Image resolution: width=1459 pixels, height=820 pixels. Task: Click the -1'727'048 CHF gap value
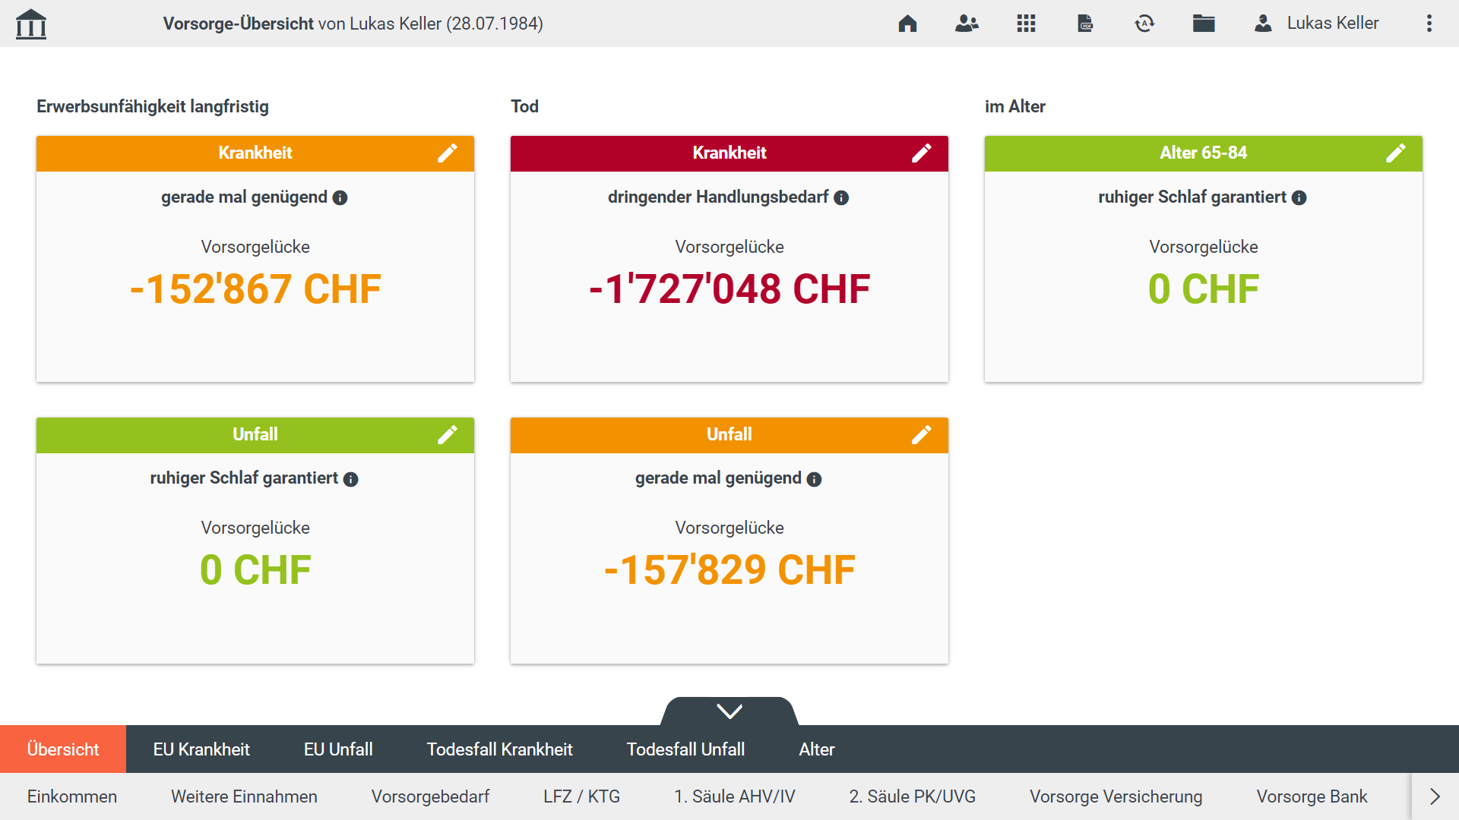[x=729, y=289]
